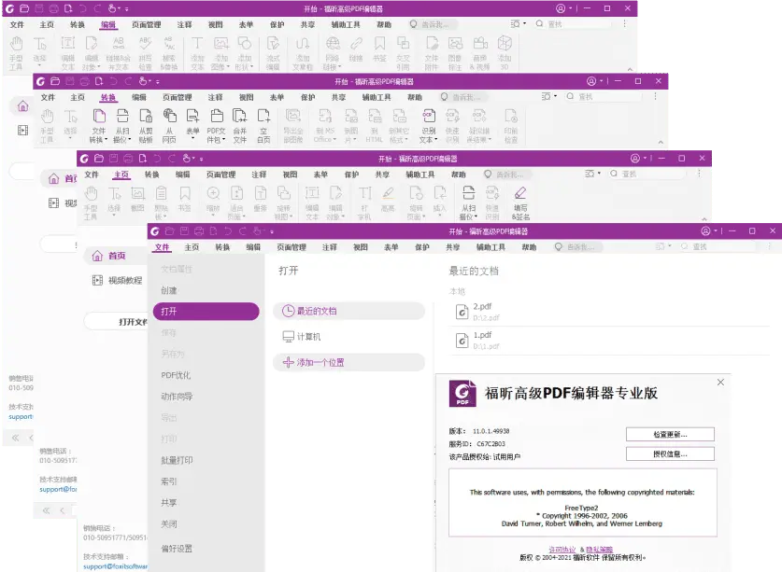The width and height of the screenshot is (782, 572).
Task: Open the 隐私策略 link
Action: pos(598,550)
